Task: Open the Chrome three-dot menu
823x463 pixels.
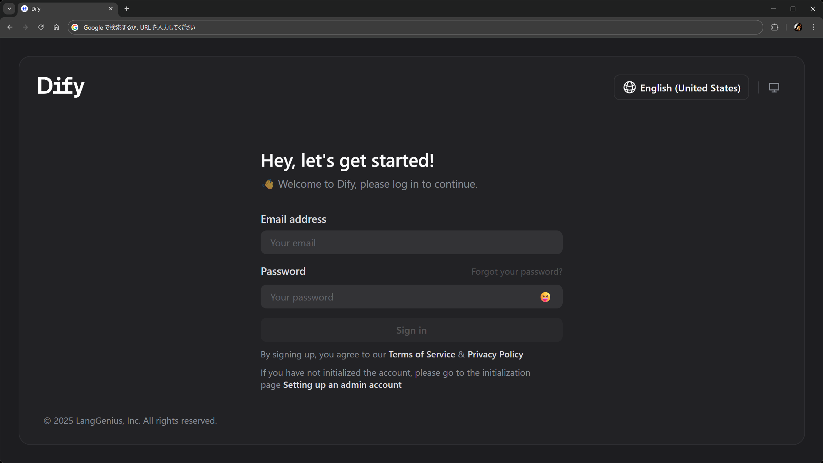Action: pos(814,27)
